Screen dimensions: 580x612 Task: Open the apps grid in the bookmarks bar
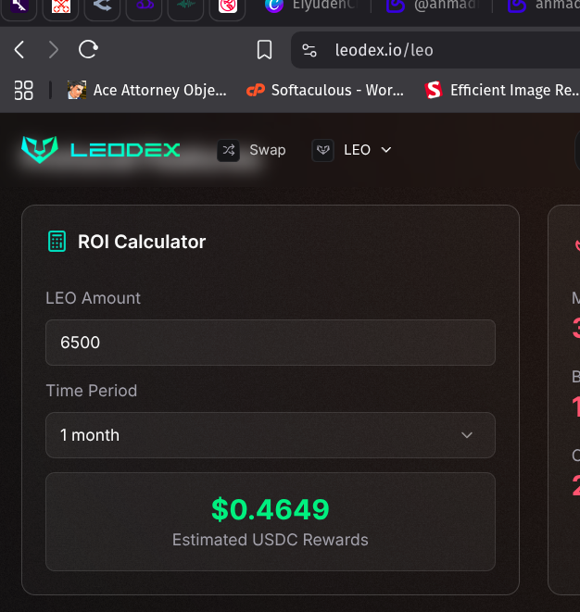tap(23, 90)
